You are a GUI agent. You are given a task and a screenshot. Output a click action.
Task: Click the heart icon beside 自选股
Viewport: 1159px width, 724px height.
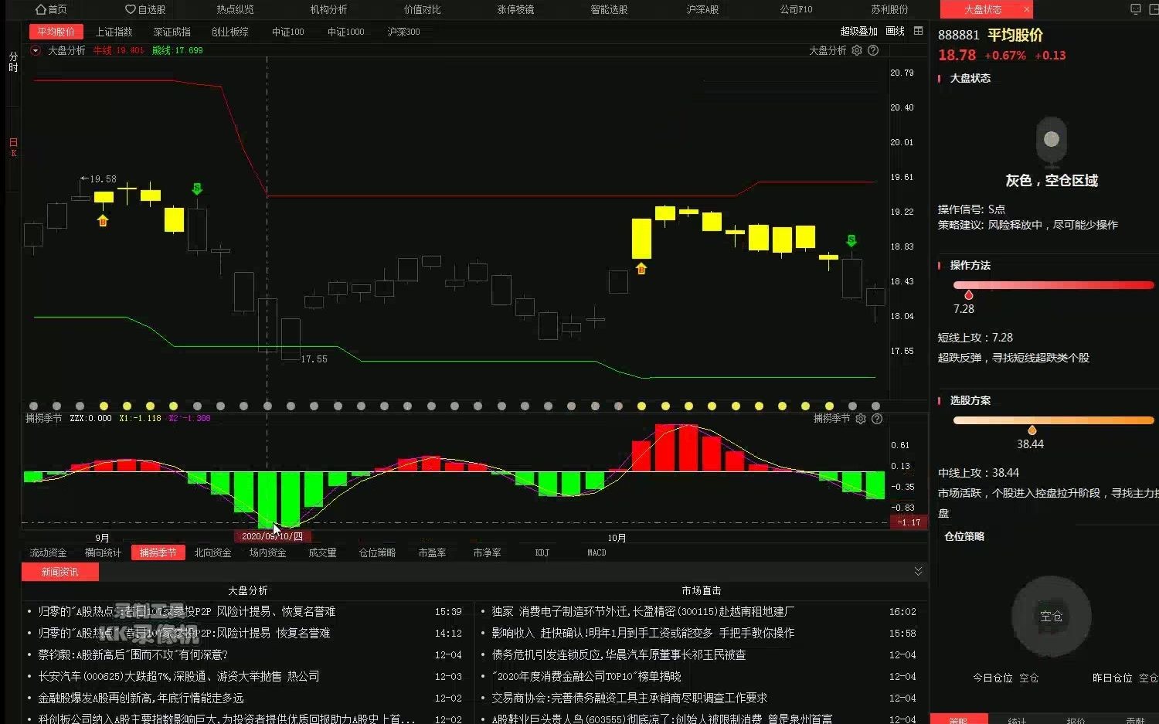click(x=130, y=9)
